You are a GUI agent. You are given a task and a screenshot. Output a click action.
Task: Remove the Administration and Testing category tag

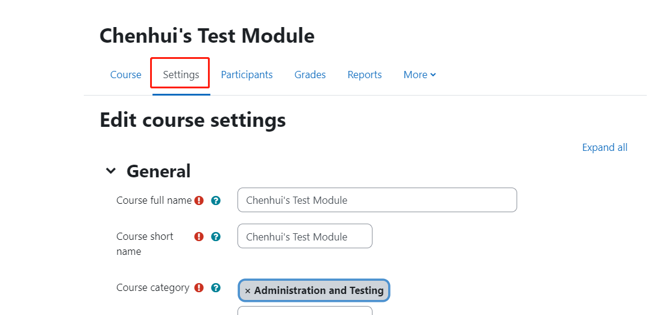[248, 291]
